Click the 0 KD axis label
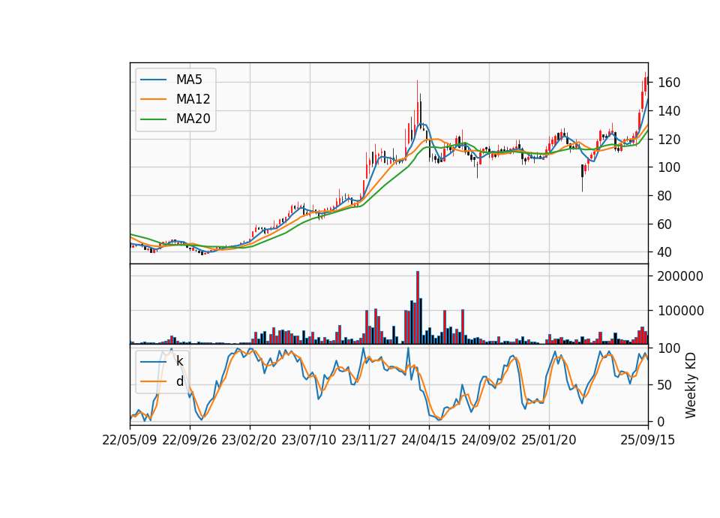Image resolution: width=720 pixels, height=518 pixels. pos(661,421)
